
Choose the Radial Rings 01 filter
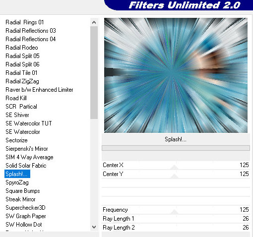25,22
